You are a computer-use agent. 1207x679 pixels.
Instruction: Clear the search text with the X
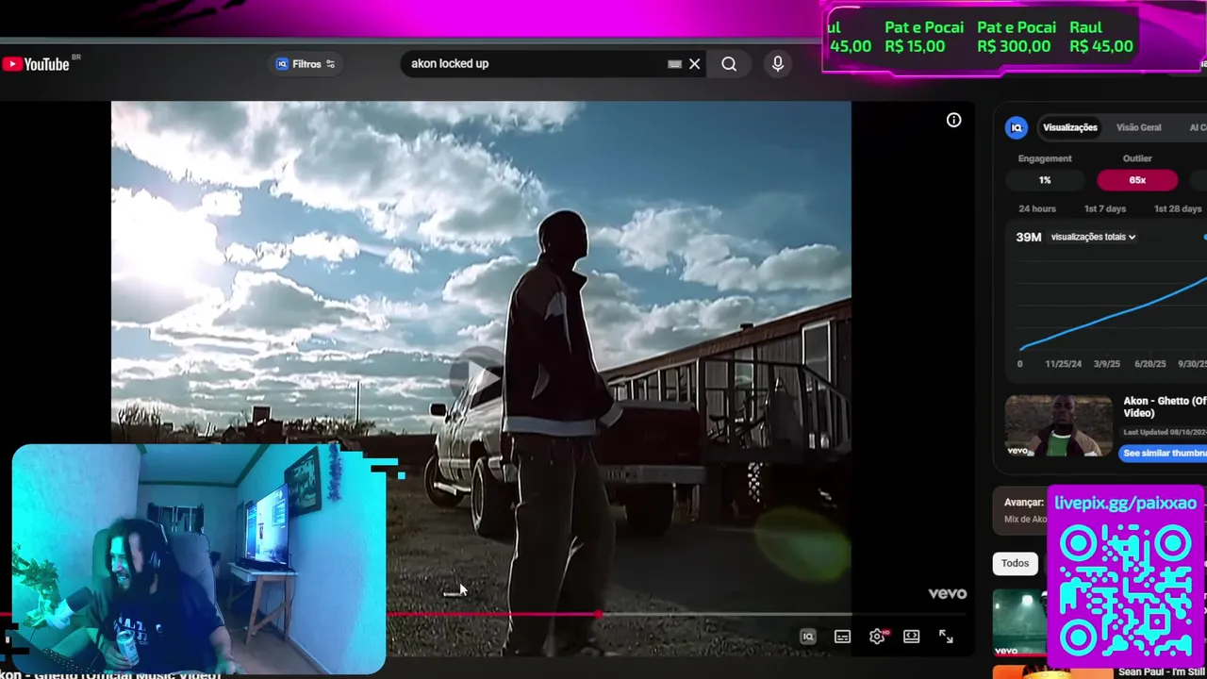click(x=695, y=64)
